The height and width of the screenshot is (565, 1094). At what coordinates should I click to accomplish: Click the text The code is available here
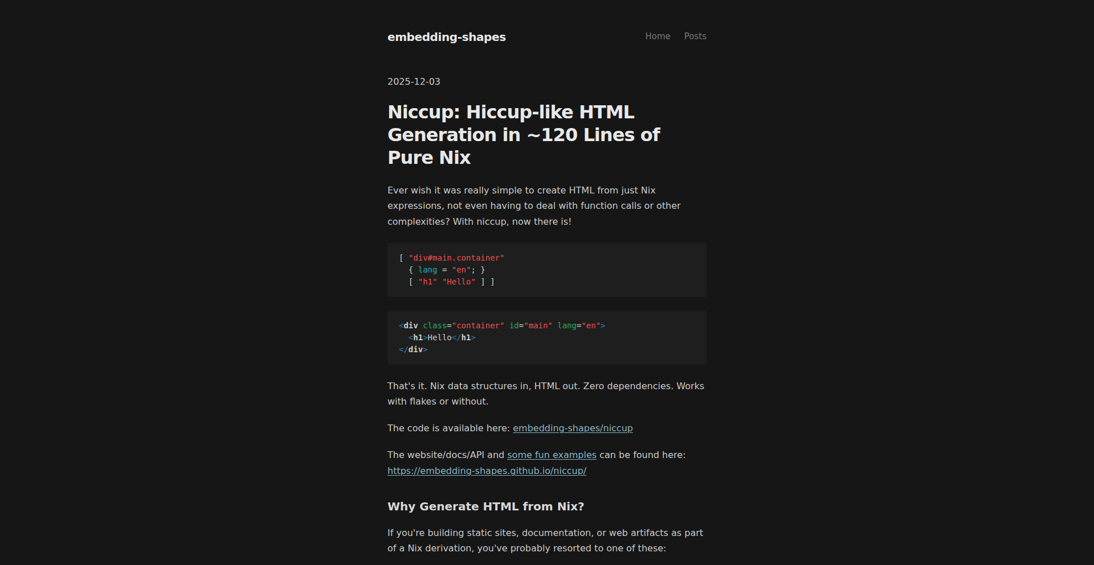click(448, 428)
